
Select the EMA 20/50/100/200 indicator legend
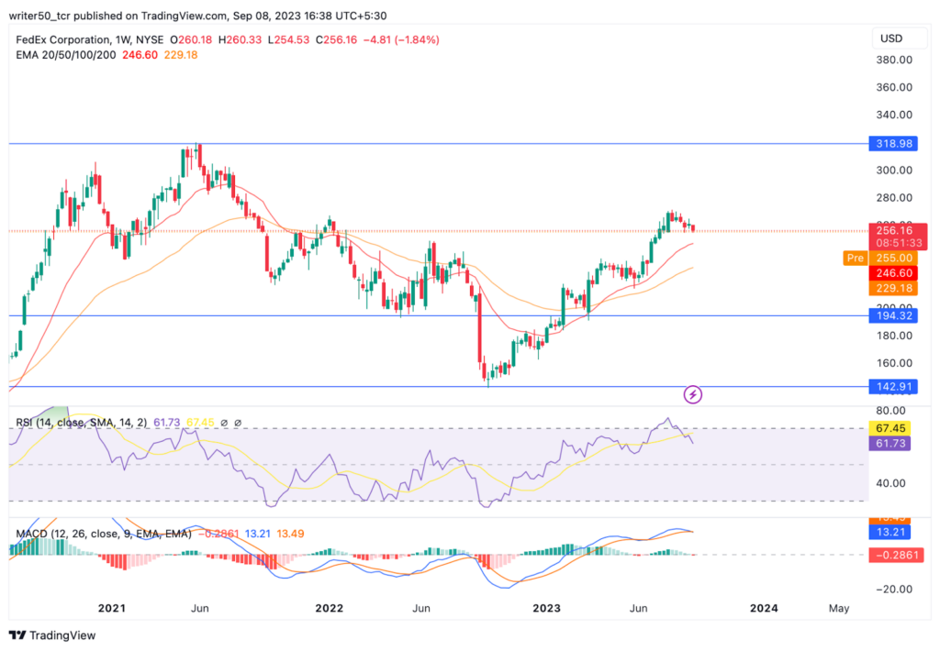point(66,55)
